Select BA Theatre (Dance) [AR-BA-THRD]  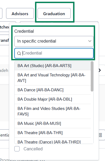point(53,141)
